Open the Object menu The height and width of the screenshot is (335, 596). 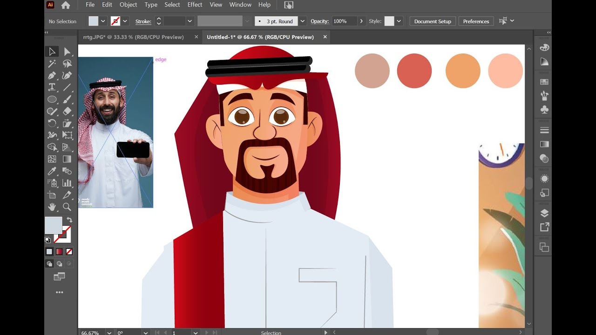(128, 5)
